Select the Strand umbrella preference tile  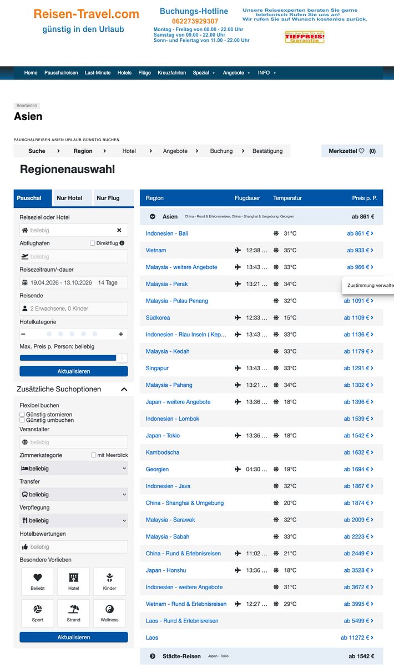click(x=74, y=614)
